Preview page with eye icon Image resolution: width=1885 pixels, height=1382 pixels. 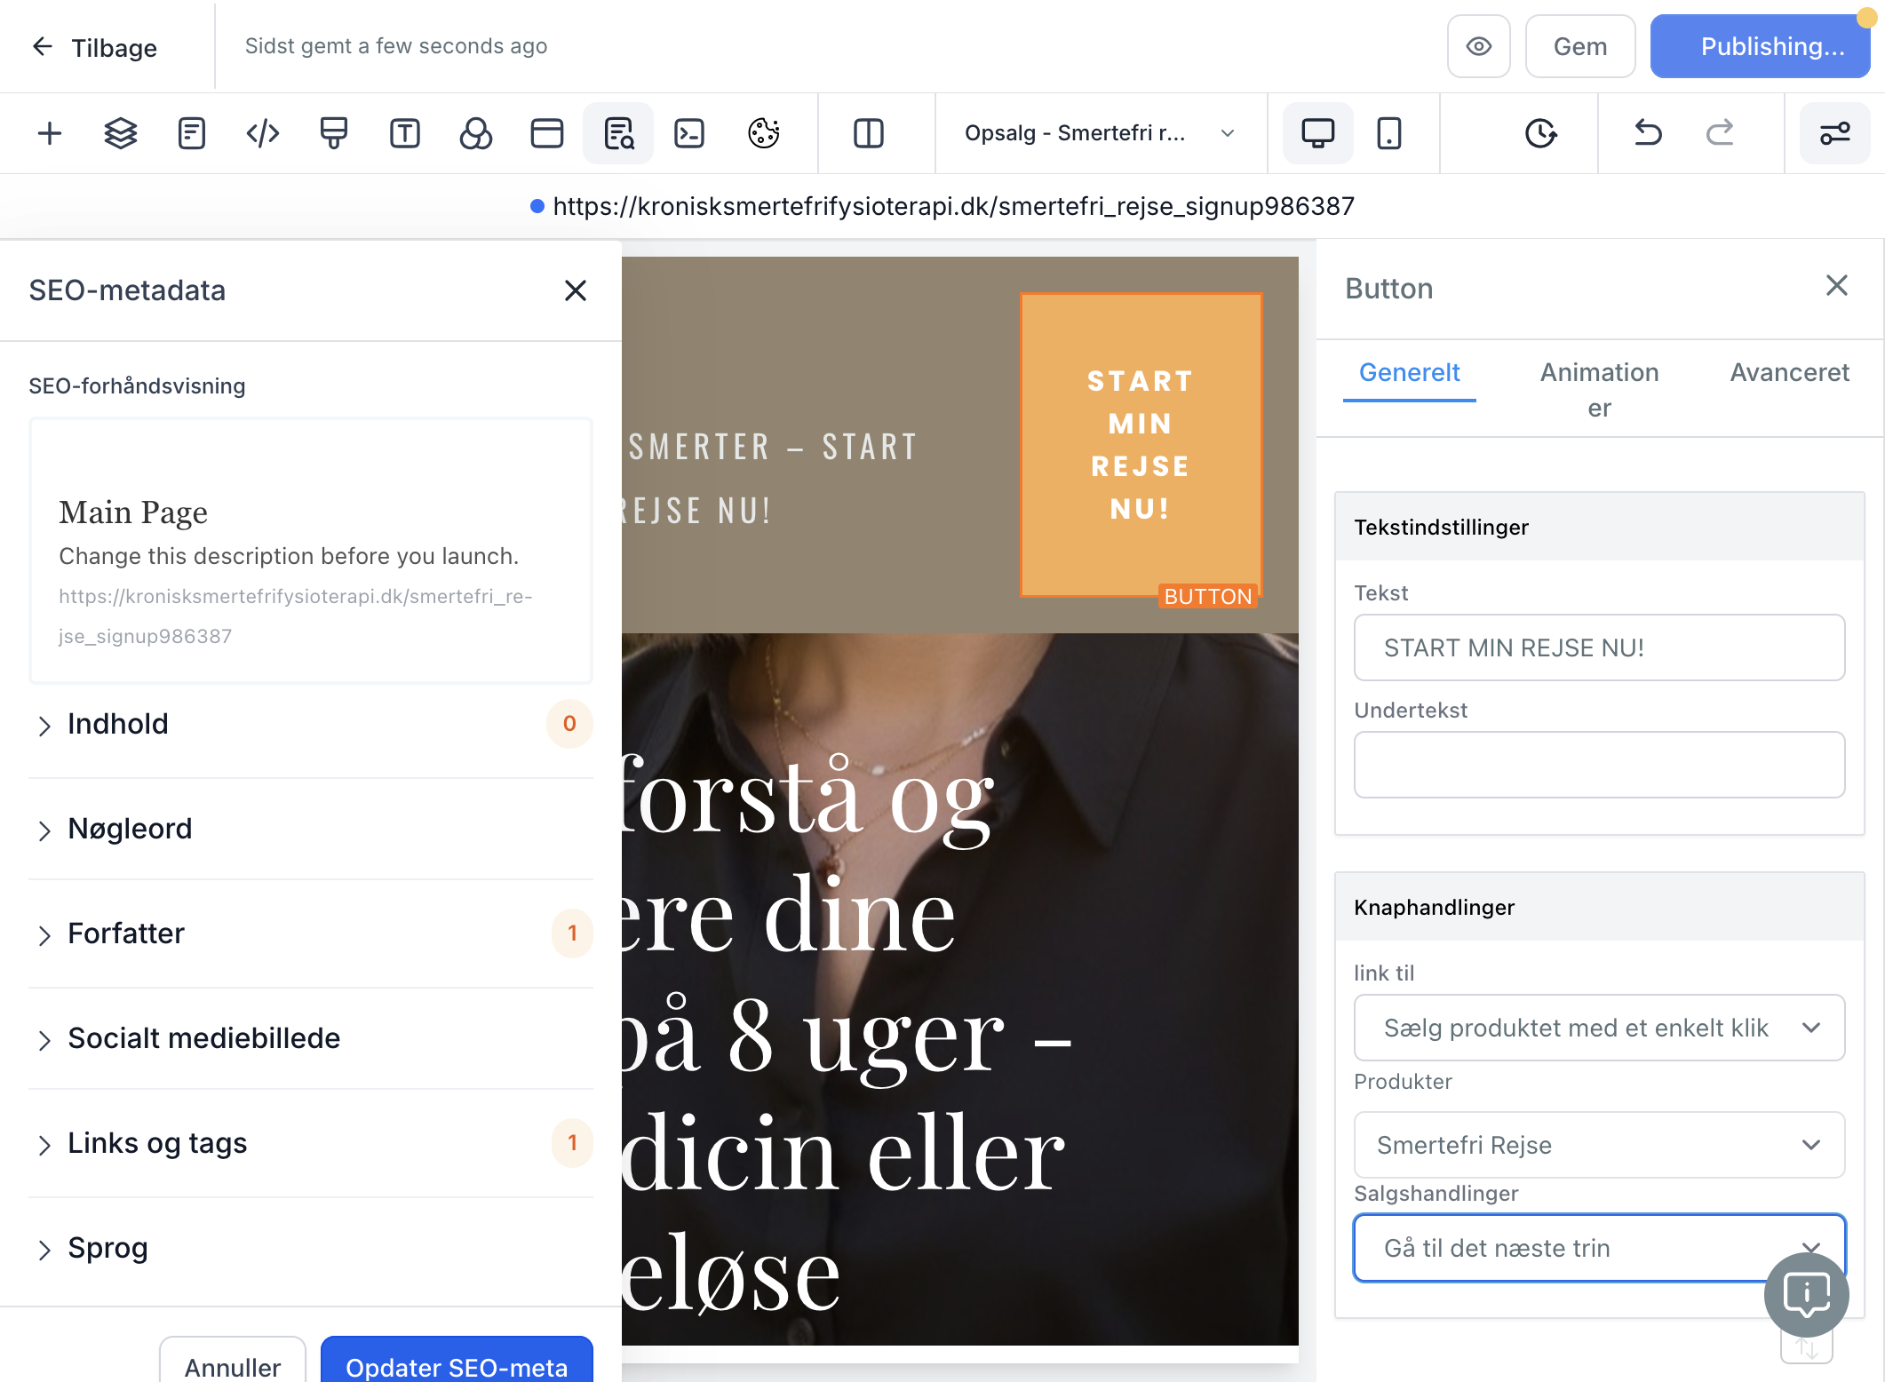tap(1479, 46)
